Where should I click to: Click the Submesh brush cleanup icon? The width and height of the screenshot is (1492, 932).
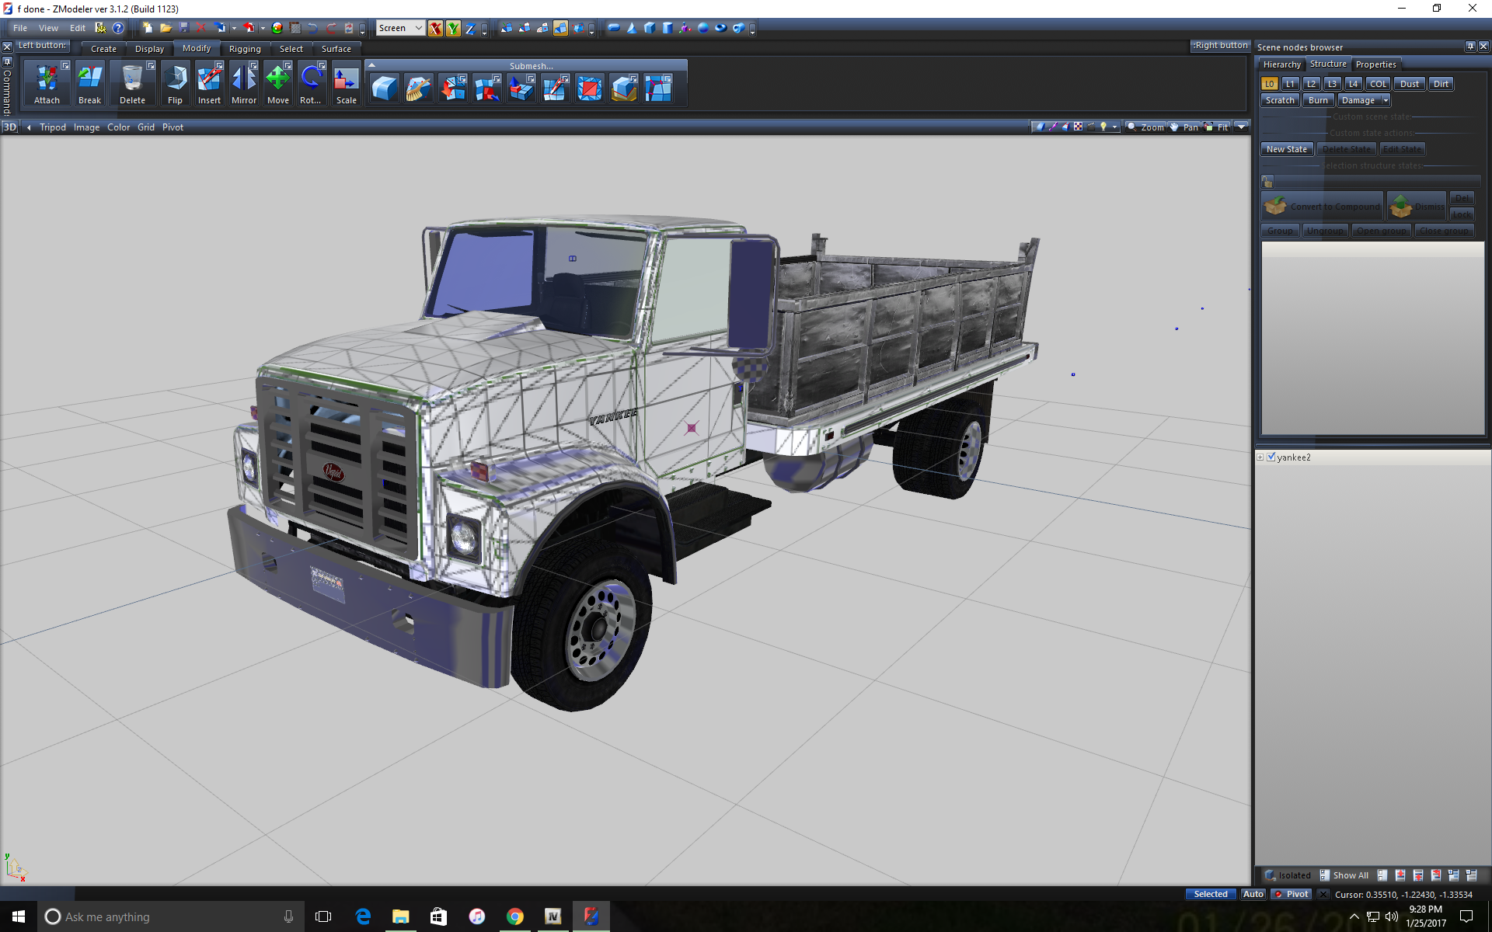click(x=419, y=89)
